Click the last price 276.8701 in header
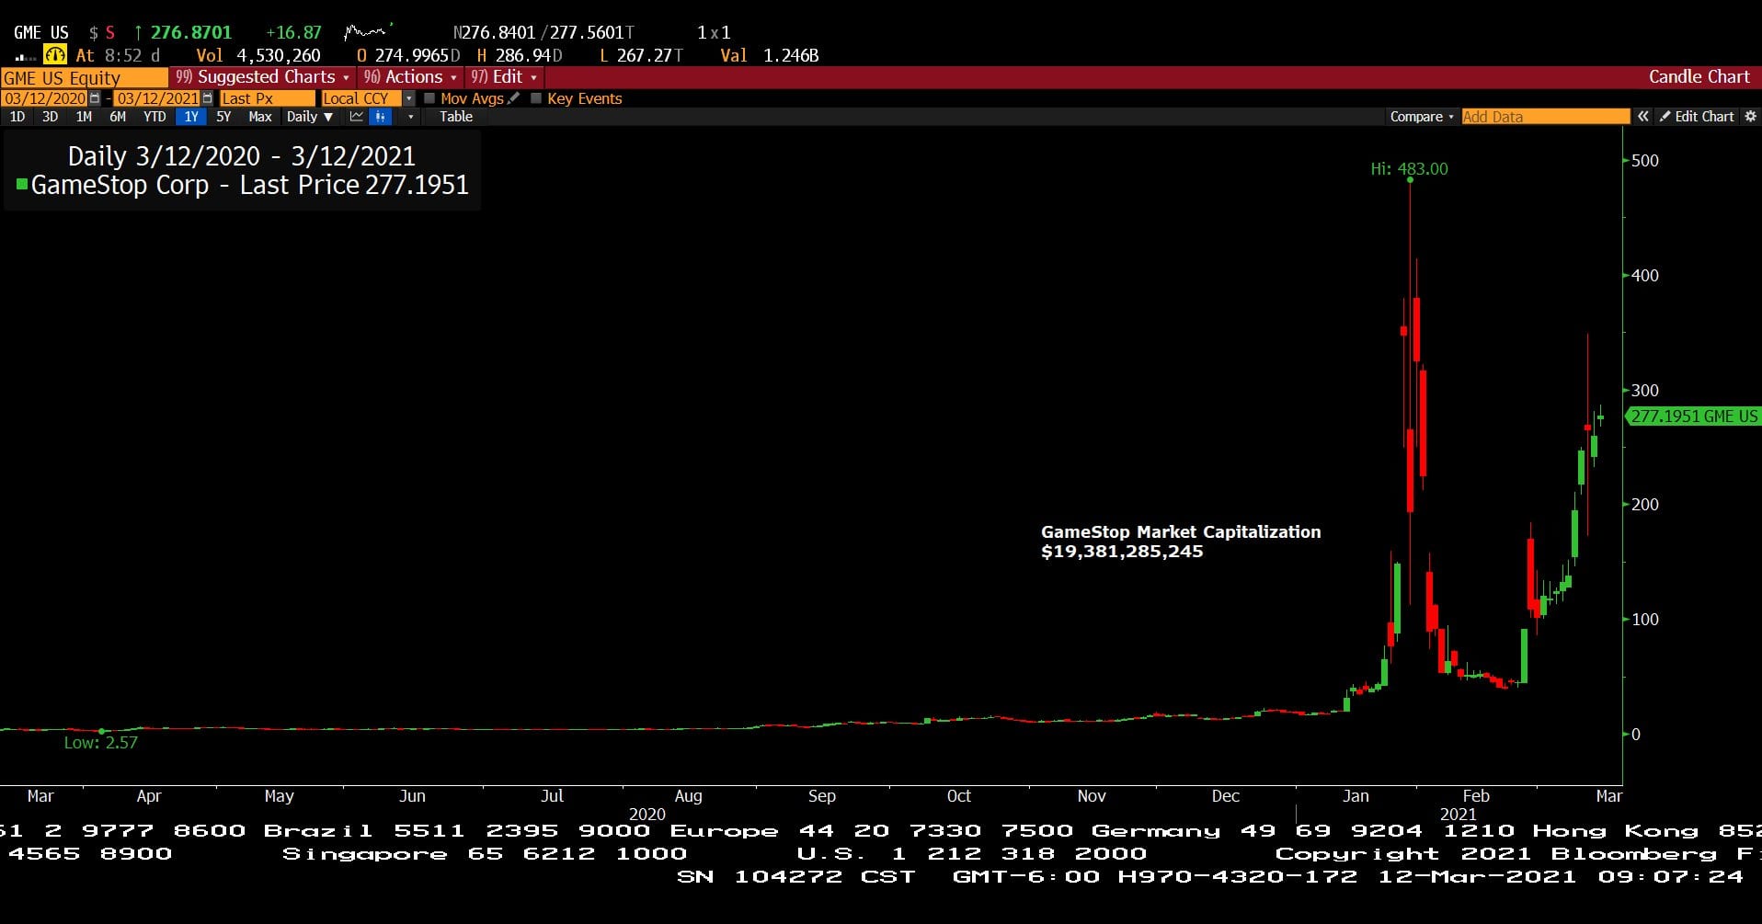1762x924 pixels. pyautogui.click(x=191, y=32)
